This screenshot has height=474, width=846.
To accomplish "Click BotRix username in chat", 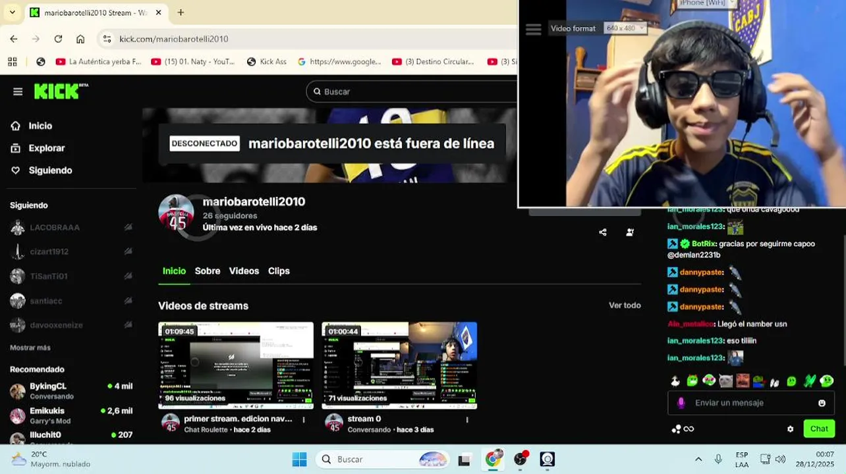I will pyautogui.click(x=704, y=244).
